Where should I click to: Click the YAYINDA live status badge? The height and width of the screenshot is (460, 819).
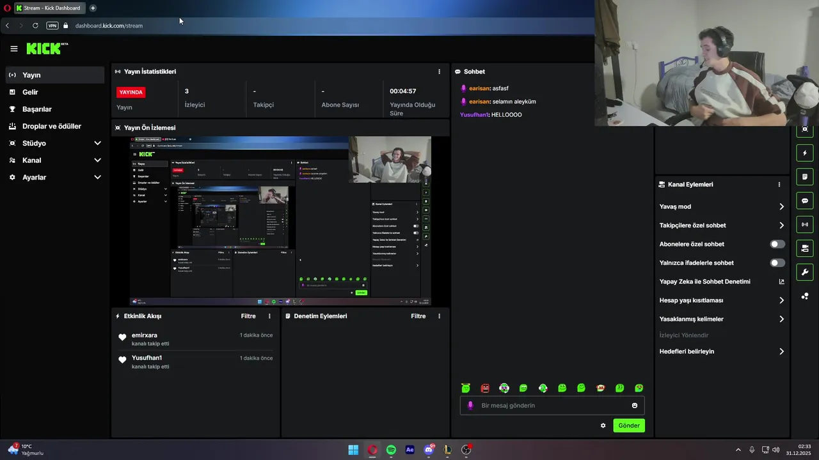point(131,92)
